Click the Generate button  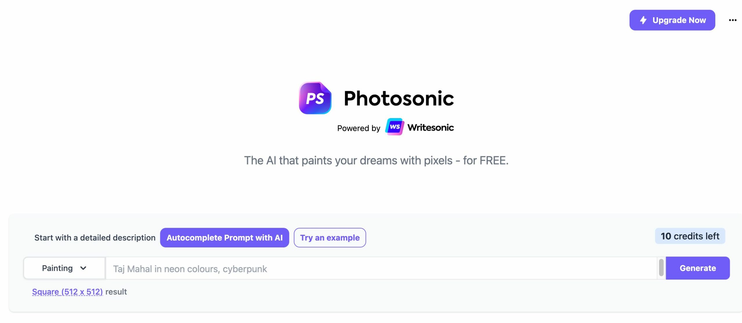[x=698, y=268]
